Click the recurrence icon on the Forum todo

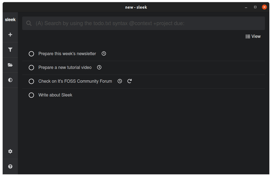[129, 81]
